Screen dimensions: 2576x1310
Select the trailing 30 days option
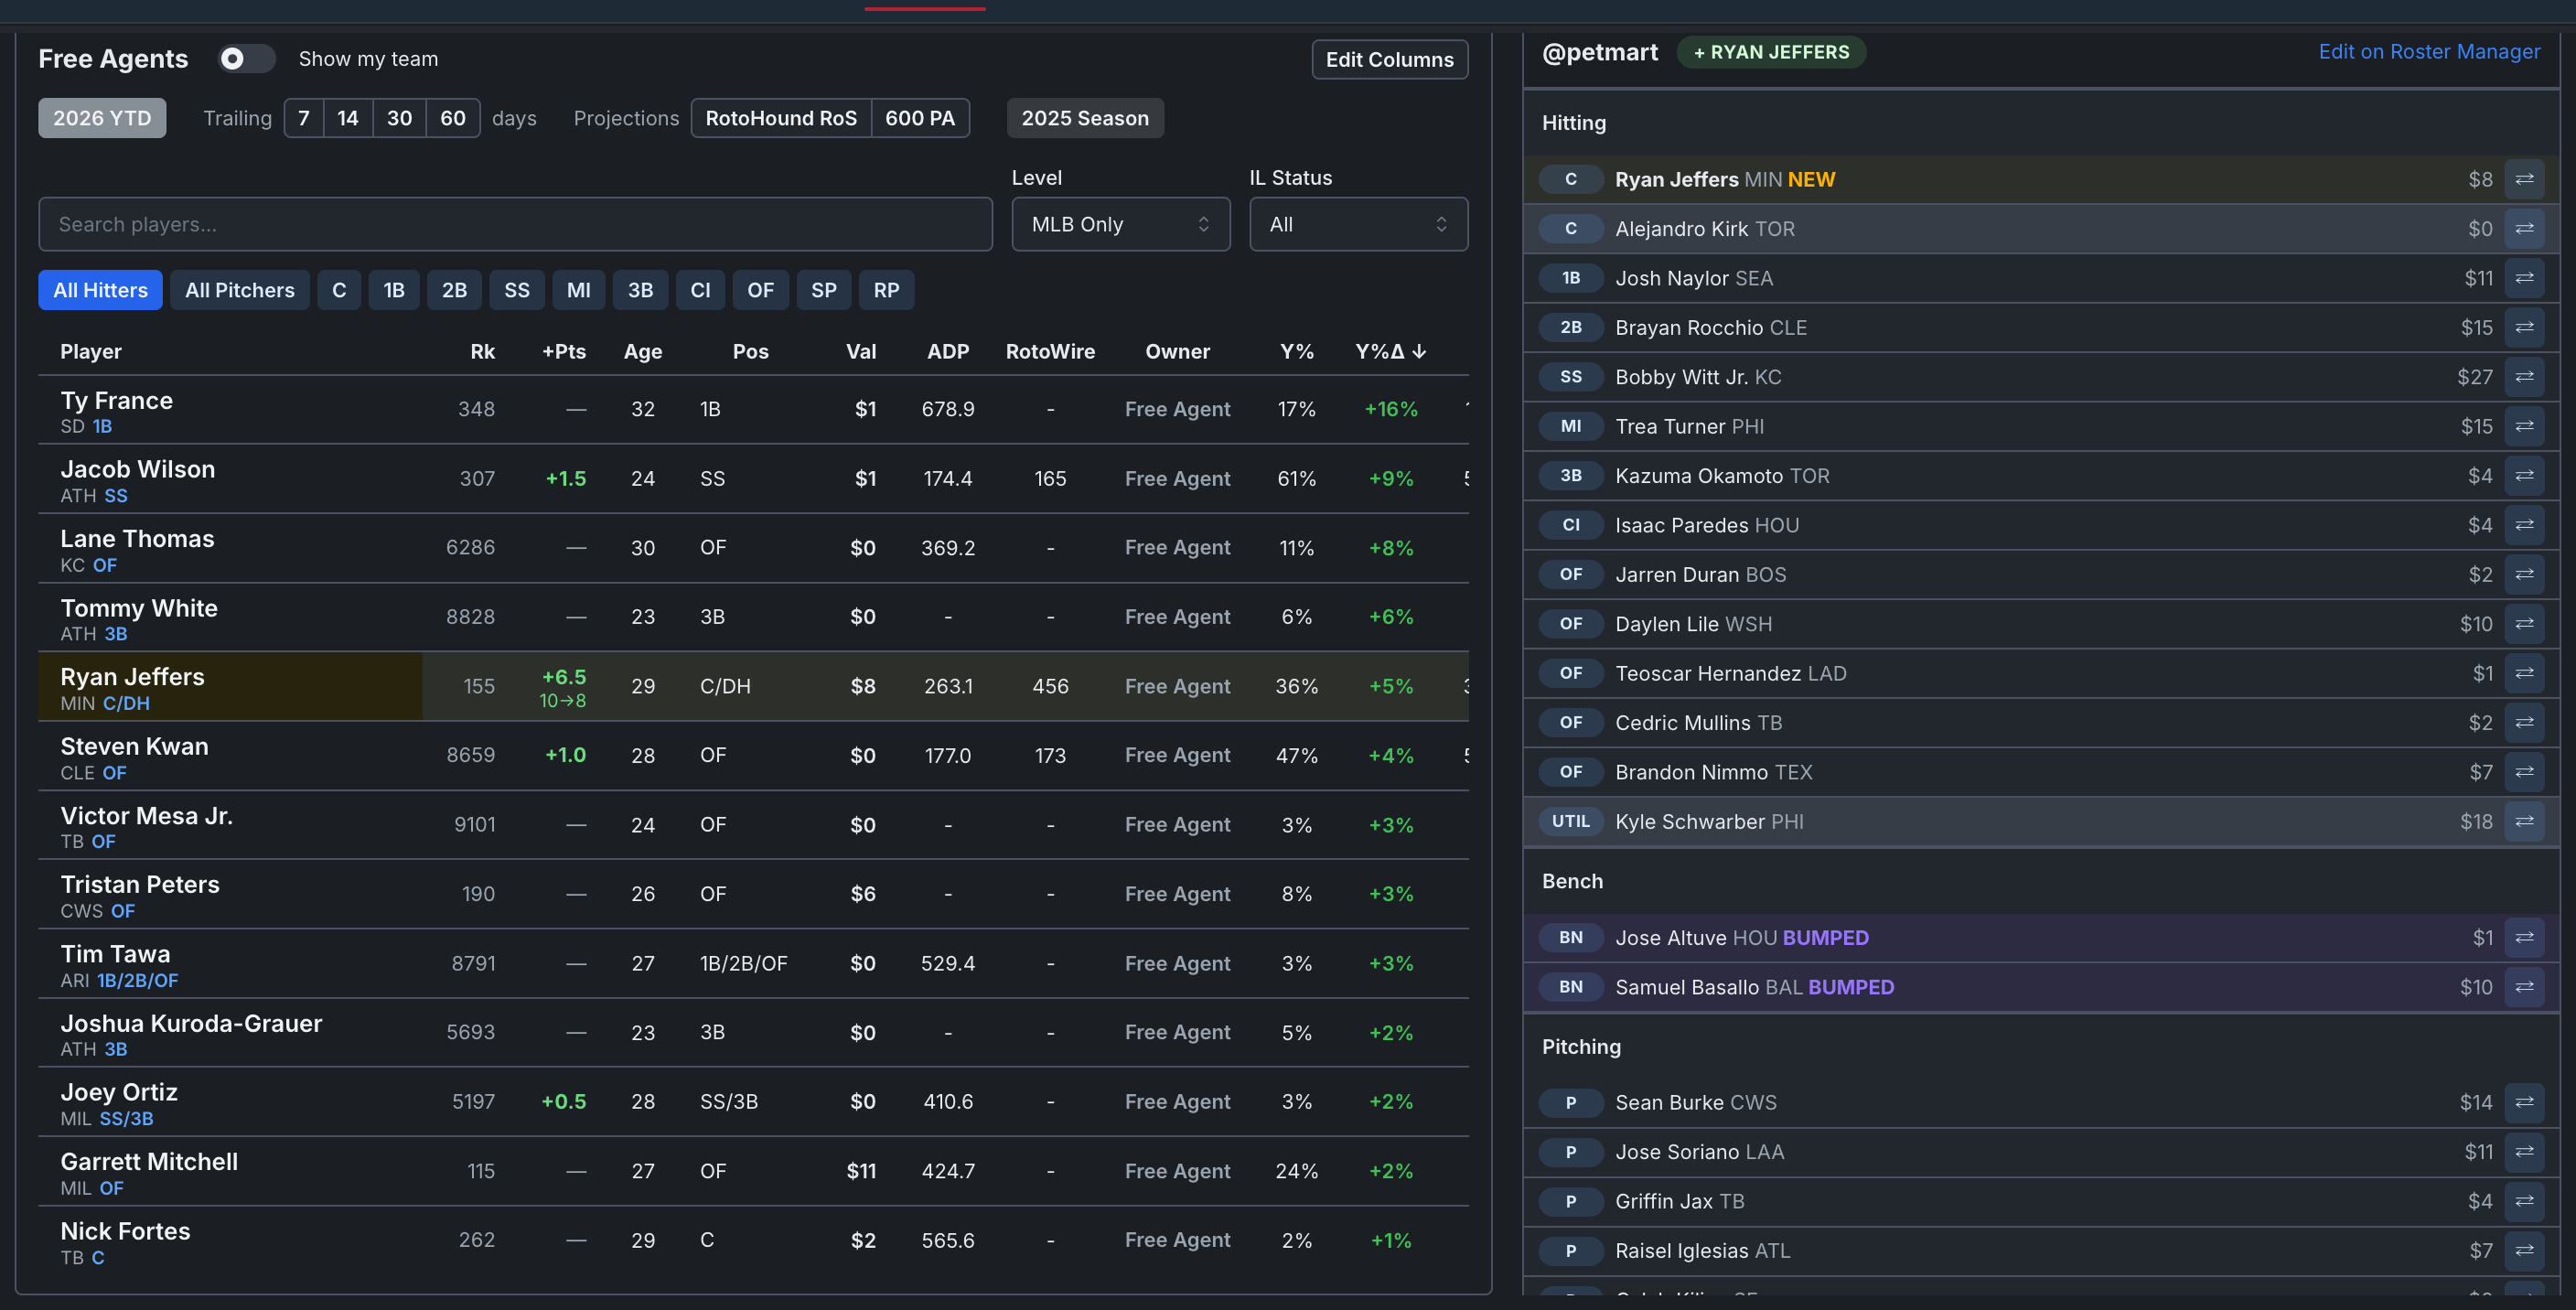(x=399, y=118)
